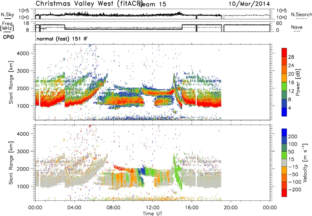Click the "200" label on the velocity colorbar
This screenshot has height=216, width=312.
(x=293, y=136)
